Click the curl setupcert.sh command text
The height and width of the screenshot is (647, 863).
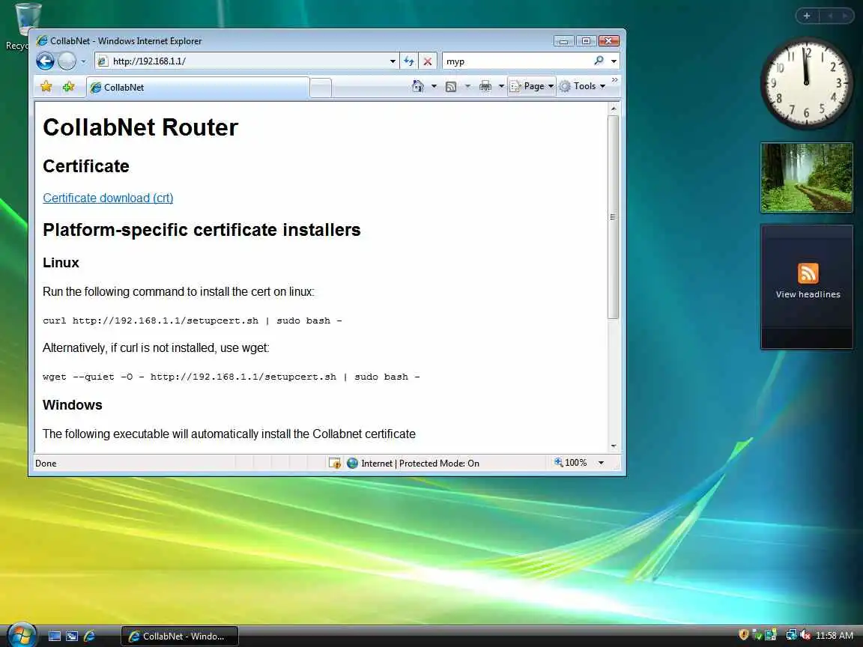click(x=192, y=321)
